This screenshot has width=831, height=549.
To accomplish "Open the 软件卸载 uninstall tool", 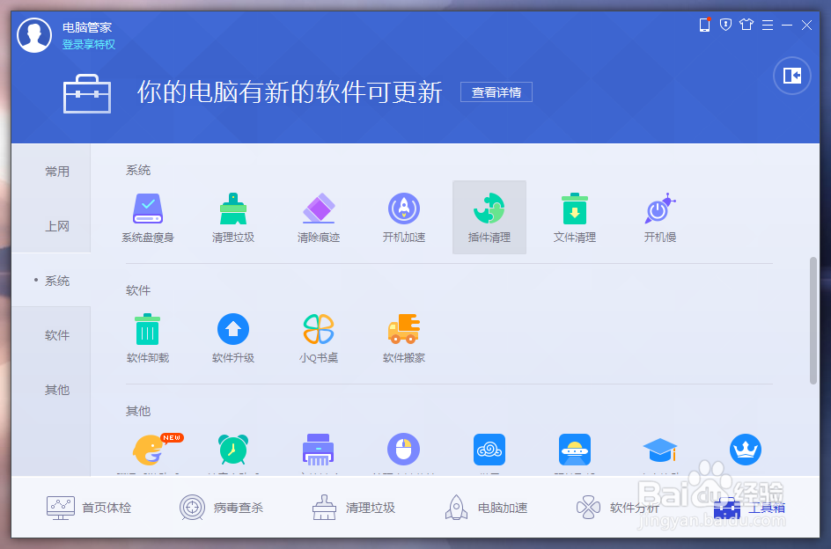I will (x=148, y=338).
